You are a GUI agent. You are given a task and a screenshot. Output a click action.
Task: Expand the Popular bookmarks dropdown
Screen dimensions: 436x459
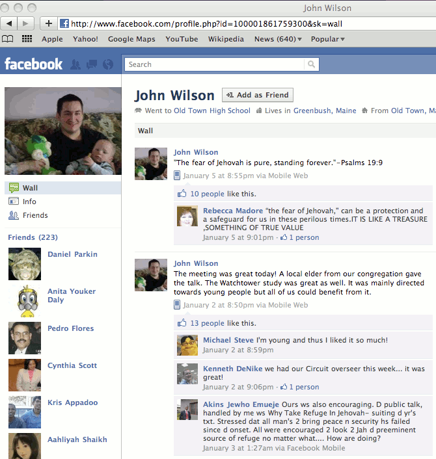click(327, 39)
